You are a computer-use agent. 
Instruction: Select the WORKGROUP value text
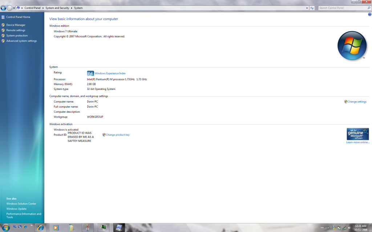coord(95,117)
